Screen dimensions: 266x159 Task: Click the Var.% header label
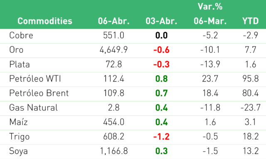pyautogui.click(x=210, y=7)
